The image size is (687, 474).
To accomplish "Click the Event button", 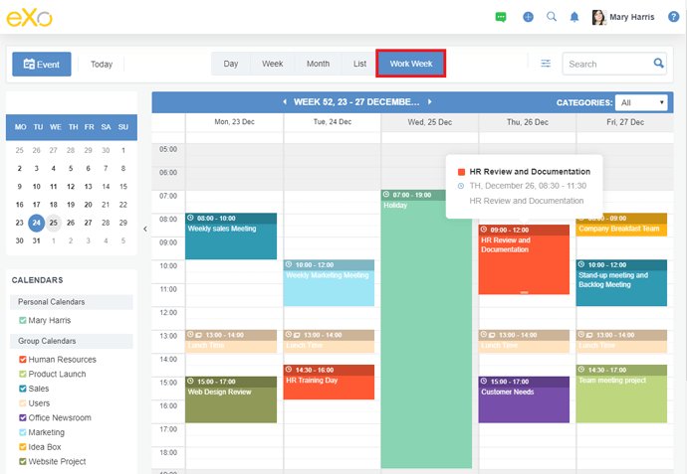I will click(42, 64).
